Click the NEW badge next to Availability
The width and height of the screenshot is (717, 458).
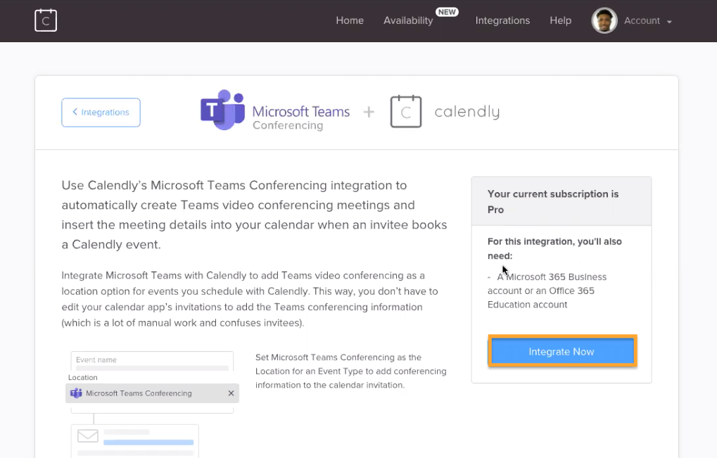coord(447,12)
